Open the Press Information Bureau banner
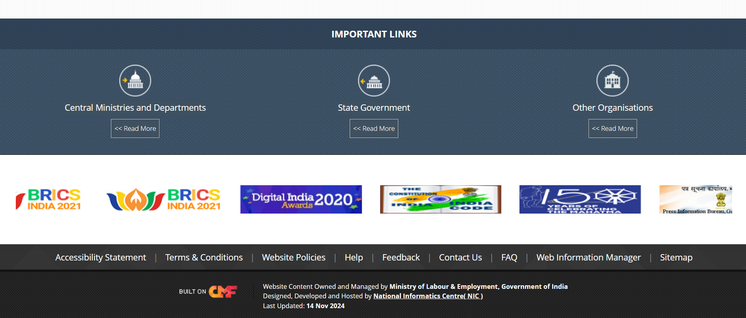746x318 pixels. coord(696,199)
